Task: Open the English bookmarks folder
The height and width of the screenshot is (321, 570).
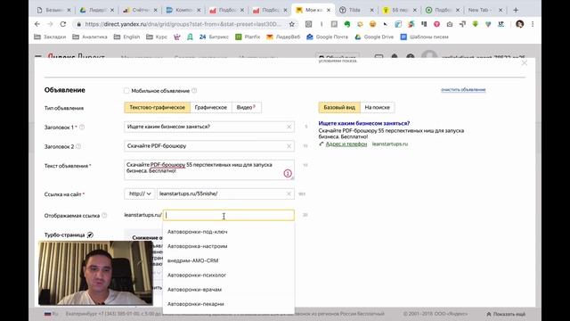Action: pyautogui.click(x=126, y=37)
